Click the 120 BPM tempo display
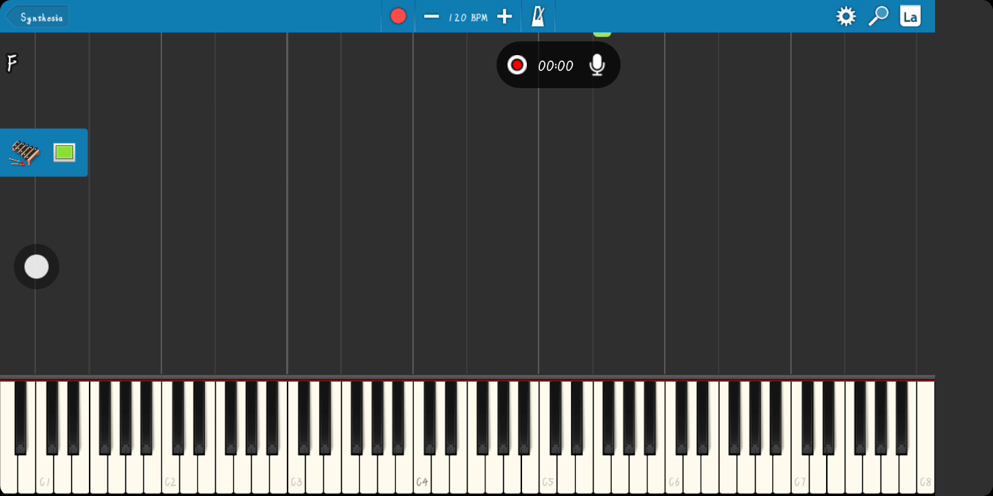Viewport: 993px width, 496px height. pyautogui.click(x=468, y=17)
